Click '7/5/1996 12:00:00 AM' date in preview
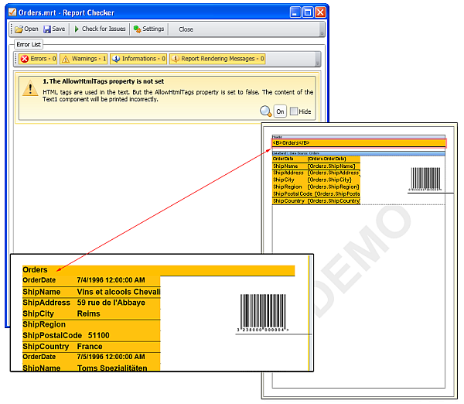Image resolution: width=464 pixels, height=404 pixels. tap(111, 357)
